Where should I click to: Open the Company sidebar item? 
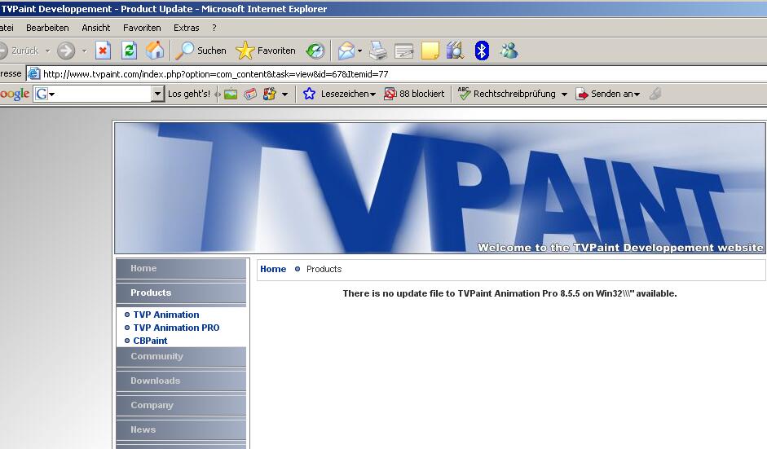pyautogui.click(x=181, y=406)
